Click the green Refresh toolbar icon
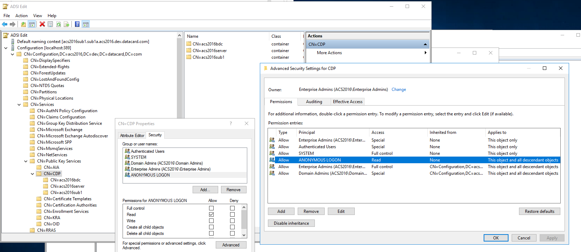The width and height of the screenshot is (581, 252). pos(58,24)
